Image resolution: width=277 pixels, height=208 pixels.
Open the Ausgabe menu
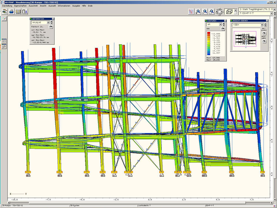[x=76, y=6]
